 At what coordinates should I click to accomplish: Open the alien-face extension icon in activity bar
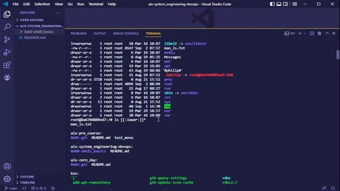[x=7, y=77]
